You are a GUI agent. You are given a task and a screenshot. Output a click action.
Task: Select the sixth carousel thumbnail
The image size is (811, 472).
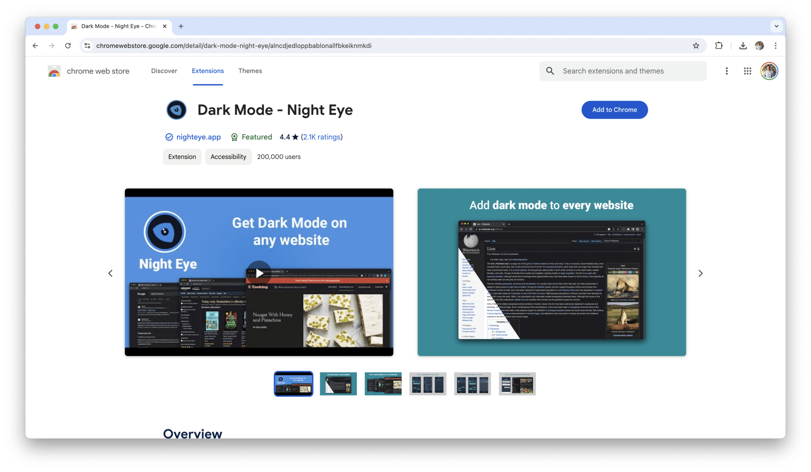517,384
